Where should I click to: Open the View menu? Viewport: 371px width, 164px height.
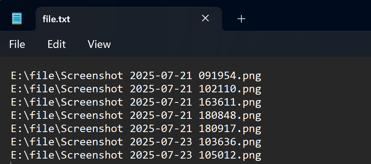(x=99, y=44)
